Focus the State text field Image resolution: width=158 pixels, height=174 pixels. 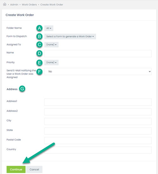(98, 131)
